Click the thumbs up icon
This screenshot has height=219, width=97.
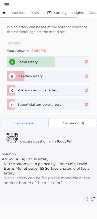(x=86, y=199)
